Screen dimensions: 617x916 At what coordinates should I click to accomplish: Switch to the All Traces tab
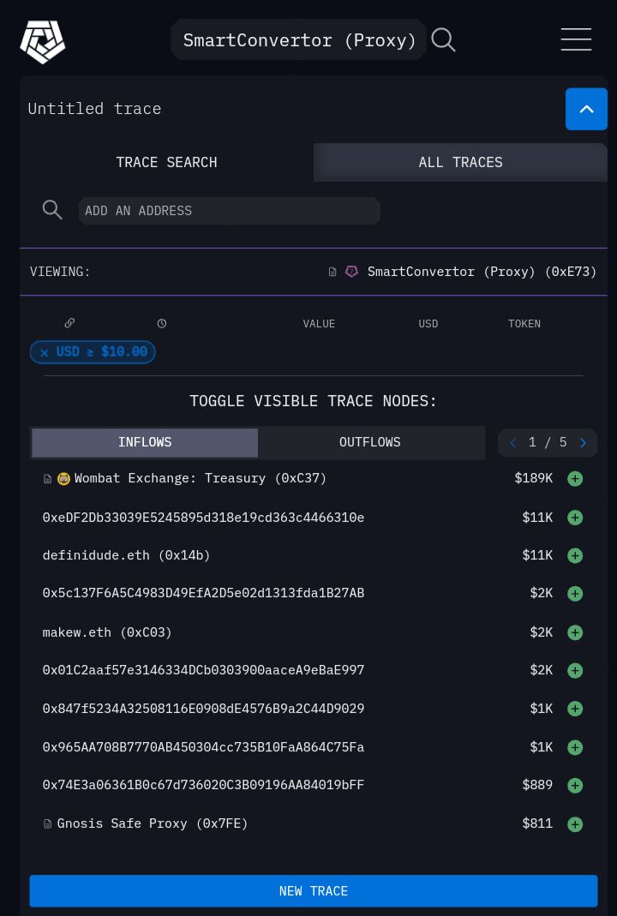460,162
